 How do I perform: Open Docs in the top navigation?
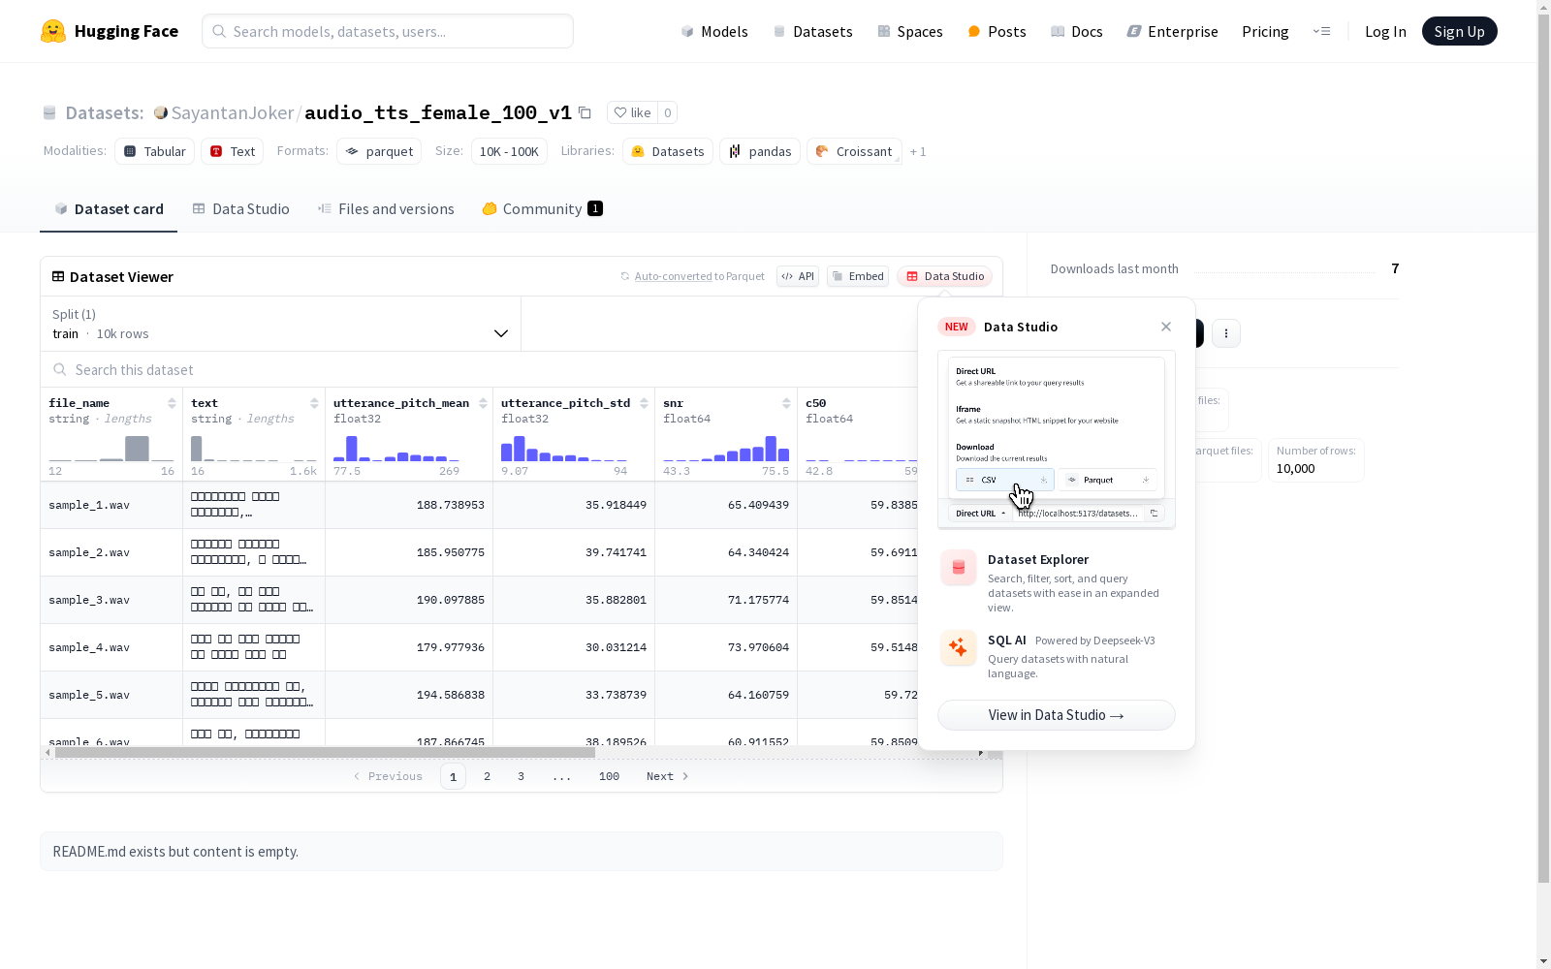[x=1076, y=31]
